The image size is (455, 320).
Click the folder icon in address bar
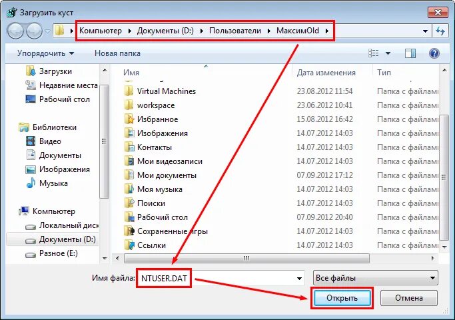point(59,31)
